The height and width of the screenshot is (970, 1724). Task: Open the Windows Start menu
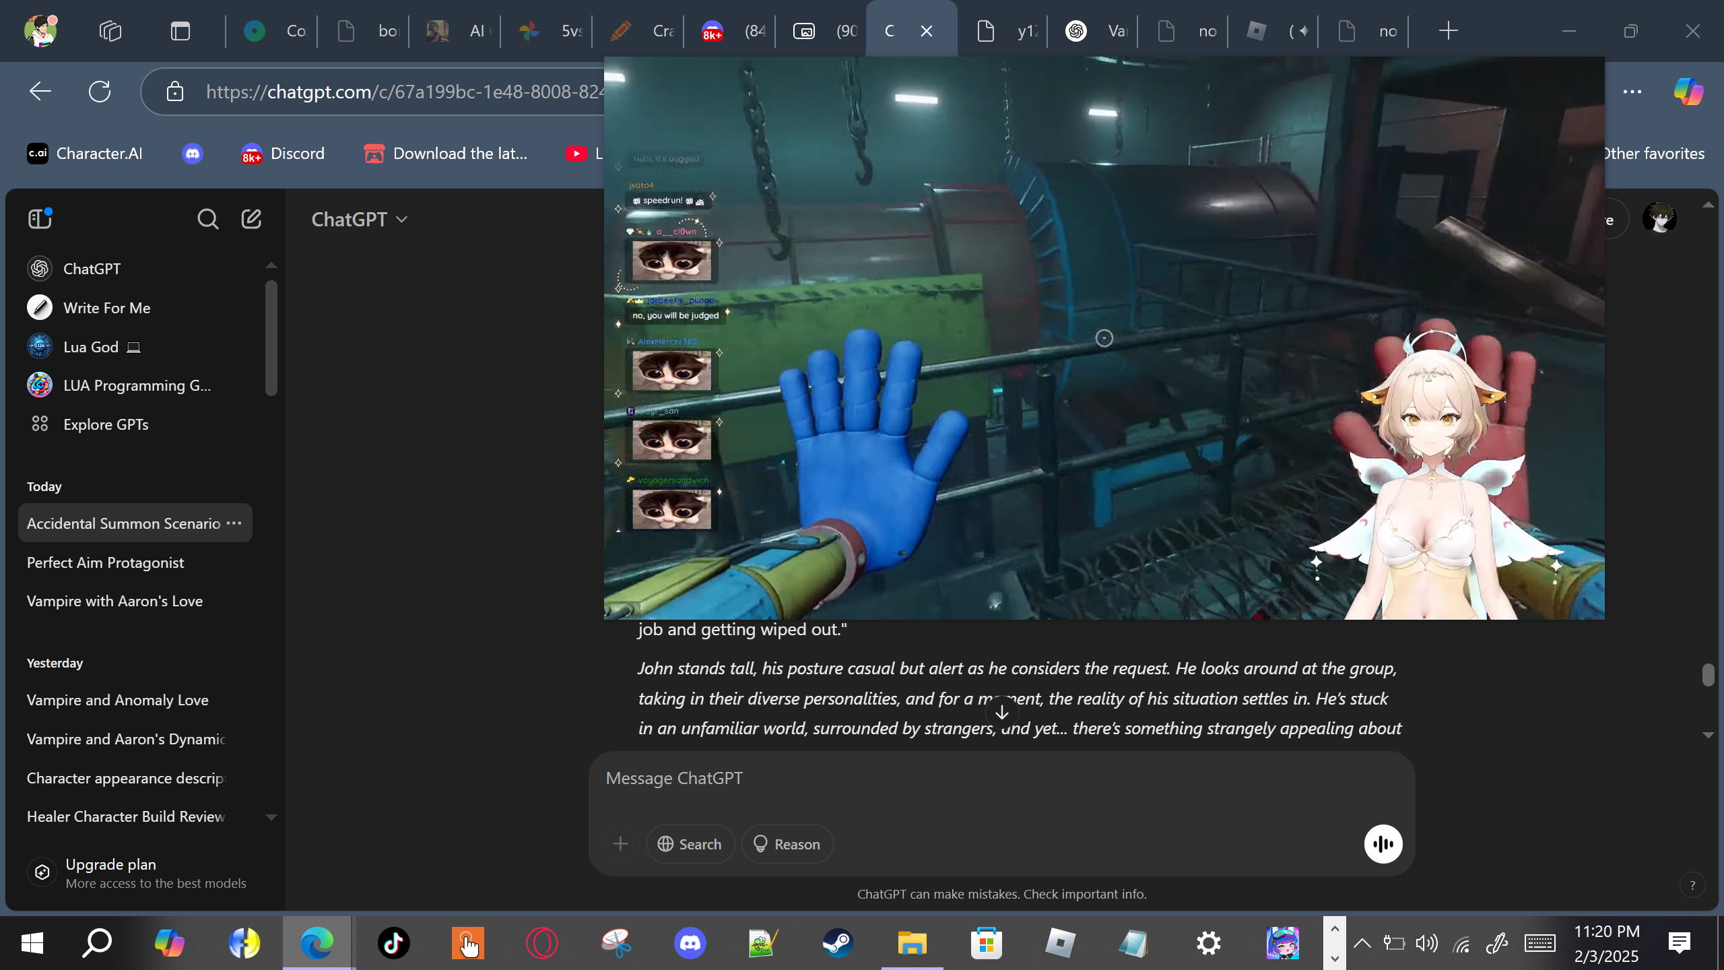pyautogui.click(x=32, y=943)
